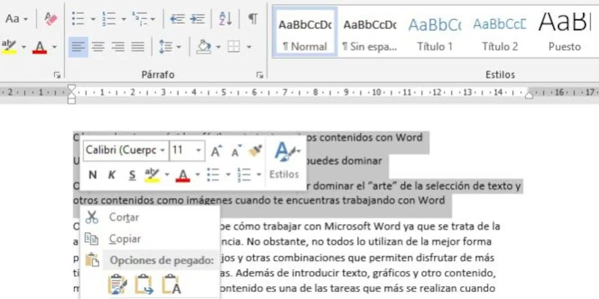Toggle Underline (S) in the mini toolbar
This screenshot has height=299, width=599.
132,174
